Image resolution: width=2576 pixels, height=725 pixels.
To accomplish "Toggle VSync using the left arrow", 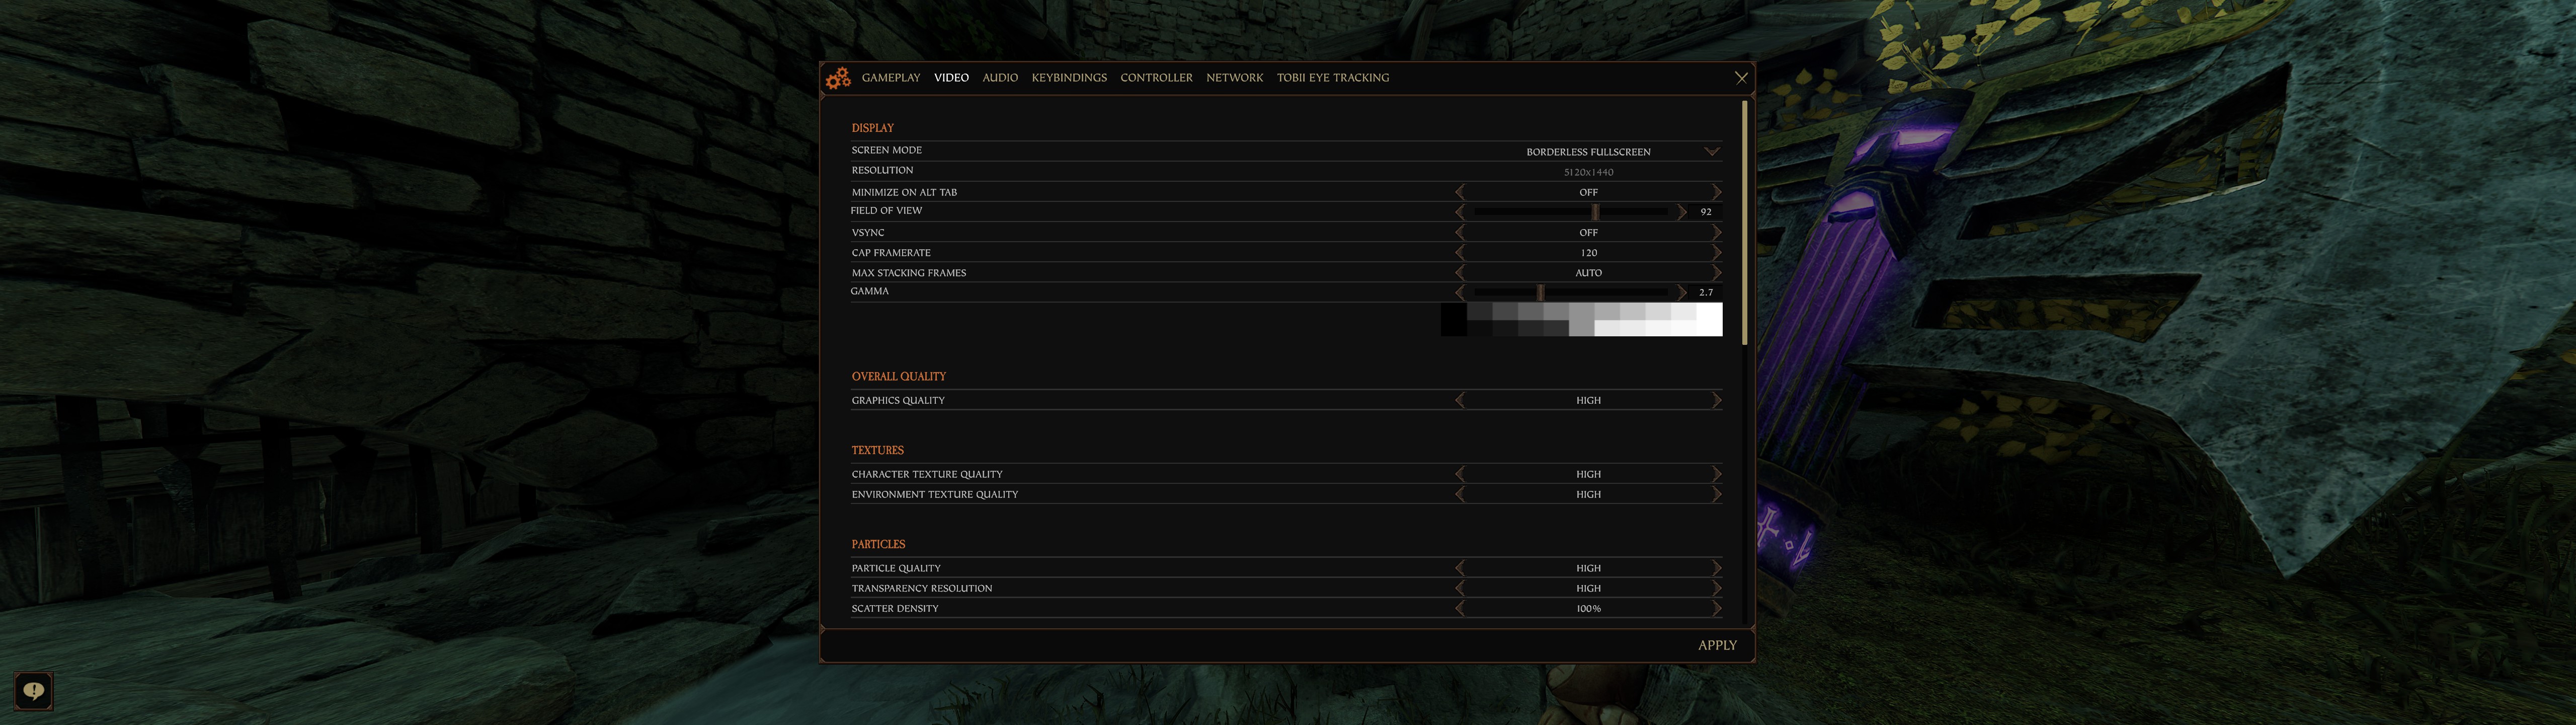I will tap(1460, 232).
